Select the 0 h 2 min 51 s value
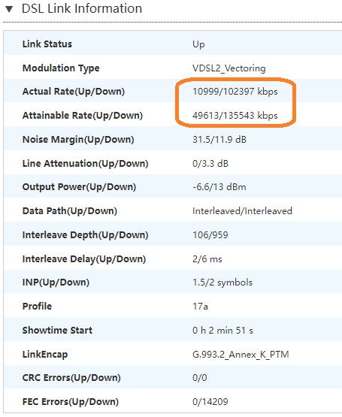Viewport: 342px width, 417px height. coord(222,331)
